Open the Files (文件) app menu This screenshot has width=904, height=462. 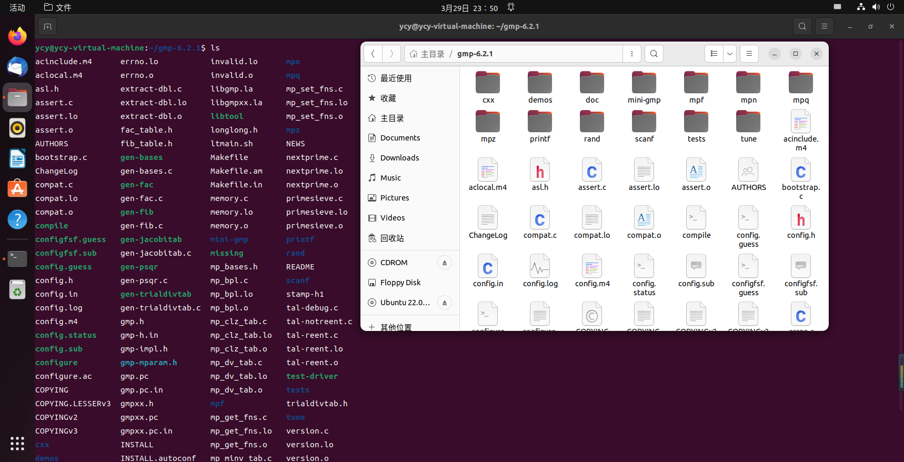[x=57, y=7]
